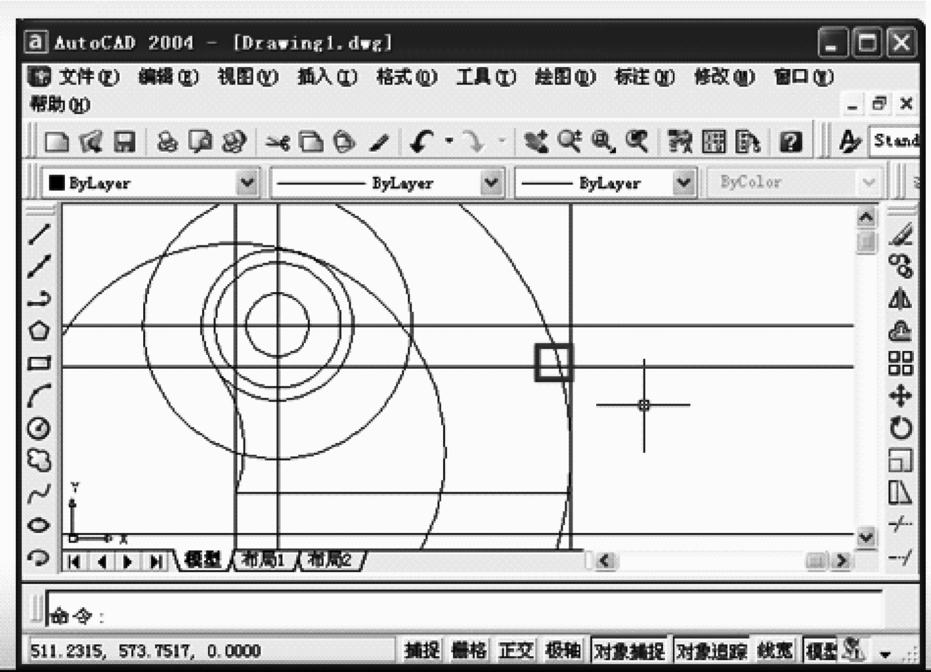
Task: Click the Zoom Realtime icon
Action: pos(569,141)
